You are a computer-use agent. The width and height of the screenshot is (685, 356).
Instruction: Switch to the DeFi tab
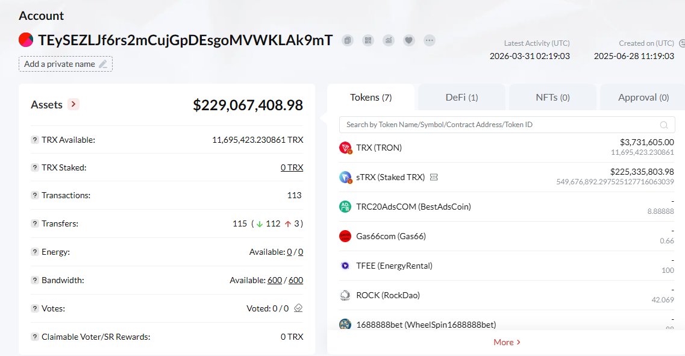[x=461, y=97]
